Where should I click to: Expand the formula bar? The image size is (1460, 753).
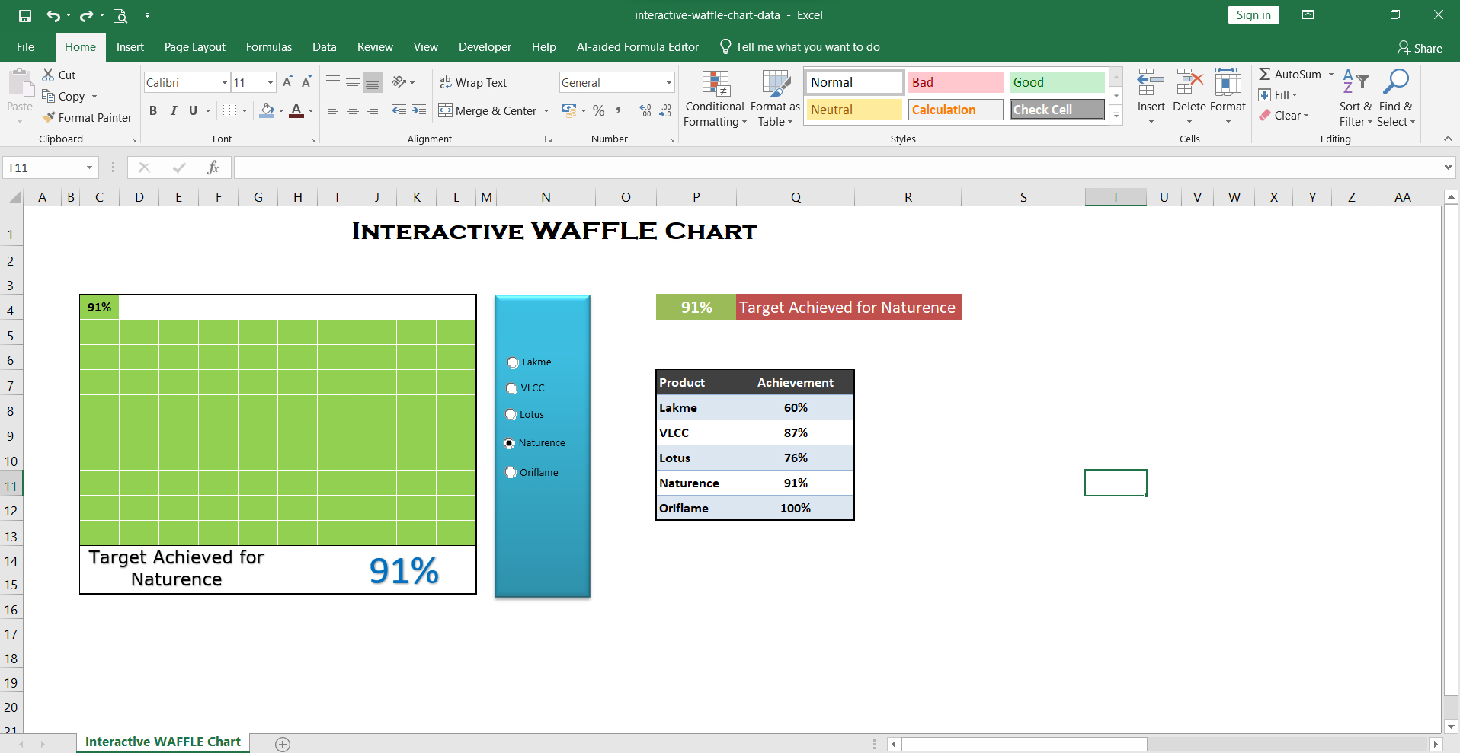[x=1449, y=168]
